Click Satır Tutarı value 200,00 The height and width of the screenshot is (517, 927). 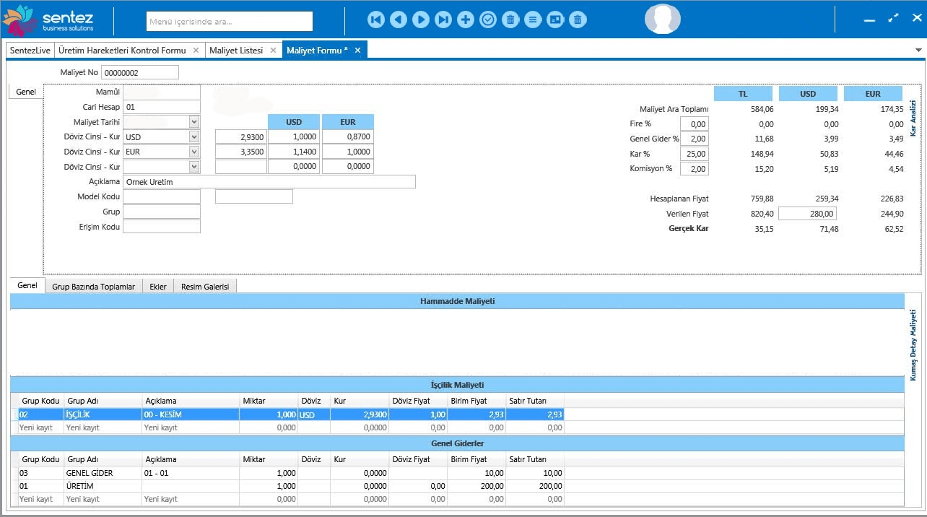point(535,486)
